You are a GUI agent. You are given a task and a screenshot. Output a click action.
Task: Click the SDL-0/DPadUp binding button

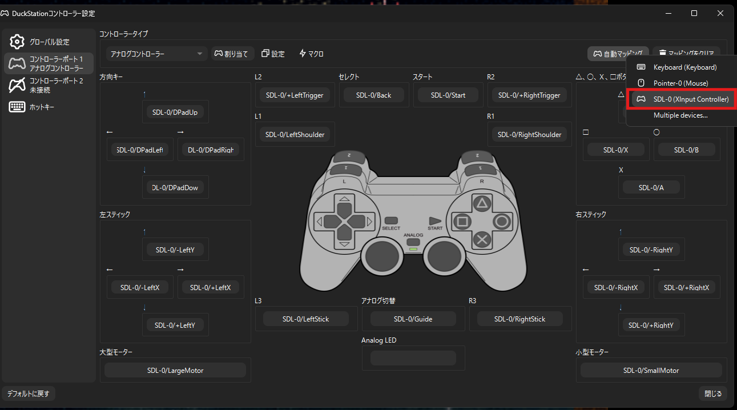point(175,112)
